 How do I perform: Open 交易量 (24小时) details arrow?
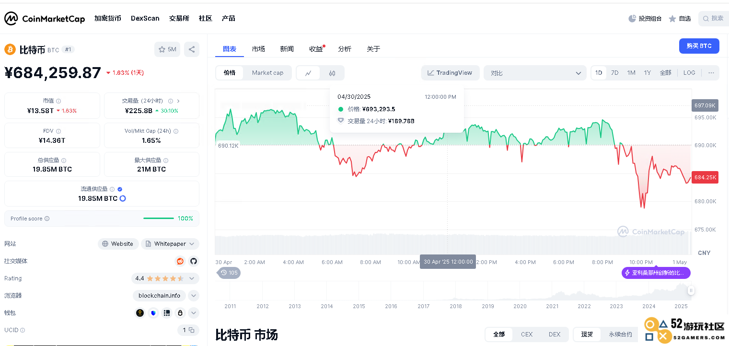coord(178,101)
